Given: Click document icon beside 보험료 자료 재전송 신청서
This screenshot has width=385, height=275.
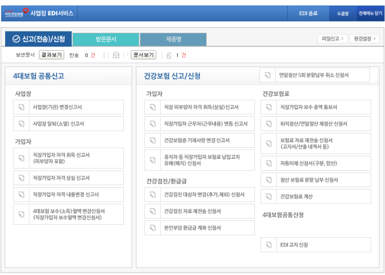Looking at the screenshot, I should pos(268,144).
